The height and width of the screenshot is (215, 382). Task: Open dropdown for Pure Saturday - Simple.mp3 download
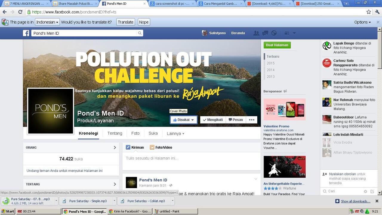coord(114,201)
